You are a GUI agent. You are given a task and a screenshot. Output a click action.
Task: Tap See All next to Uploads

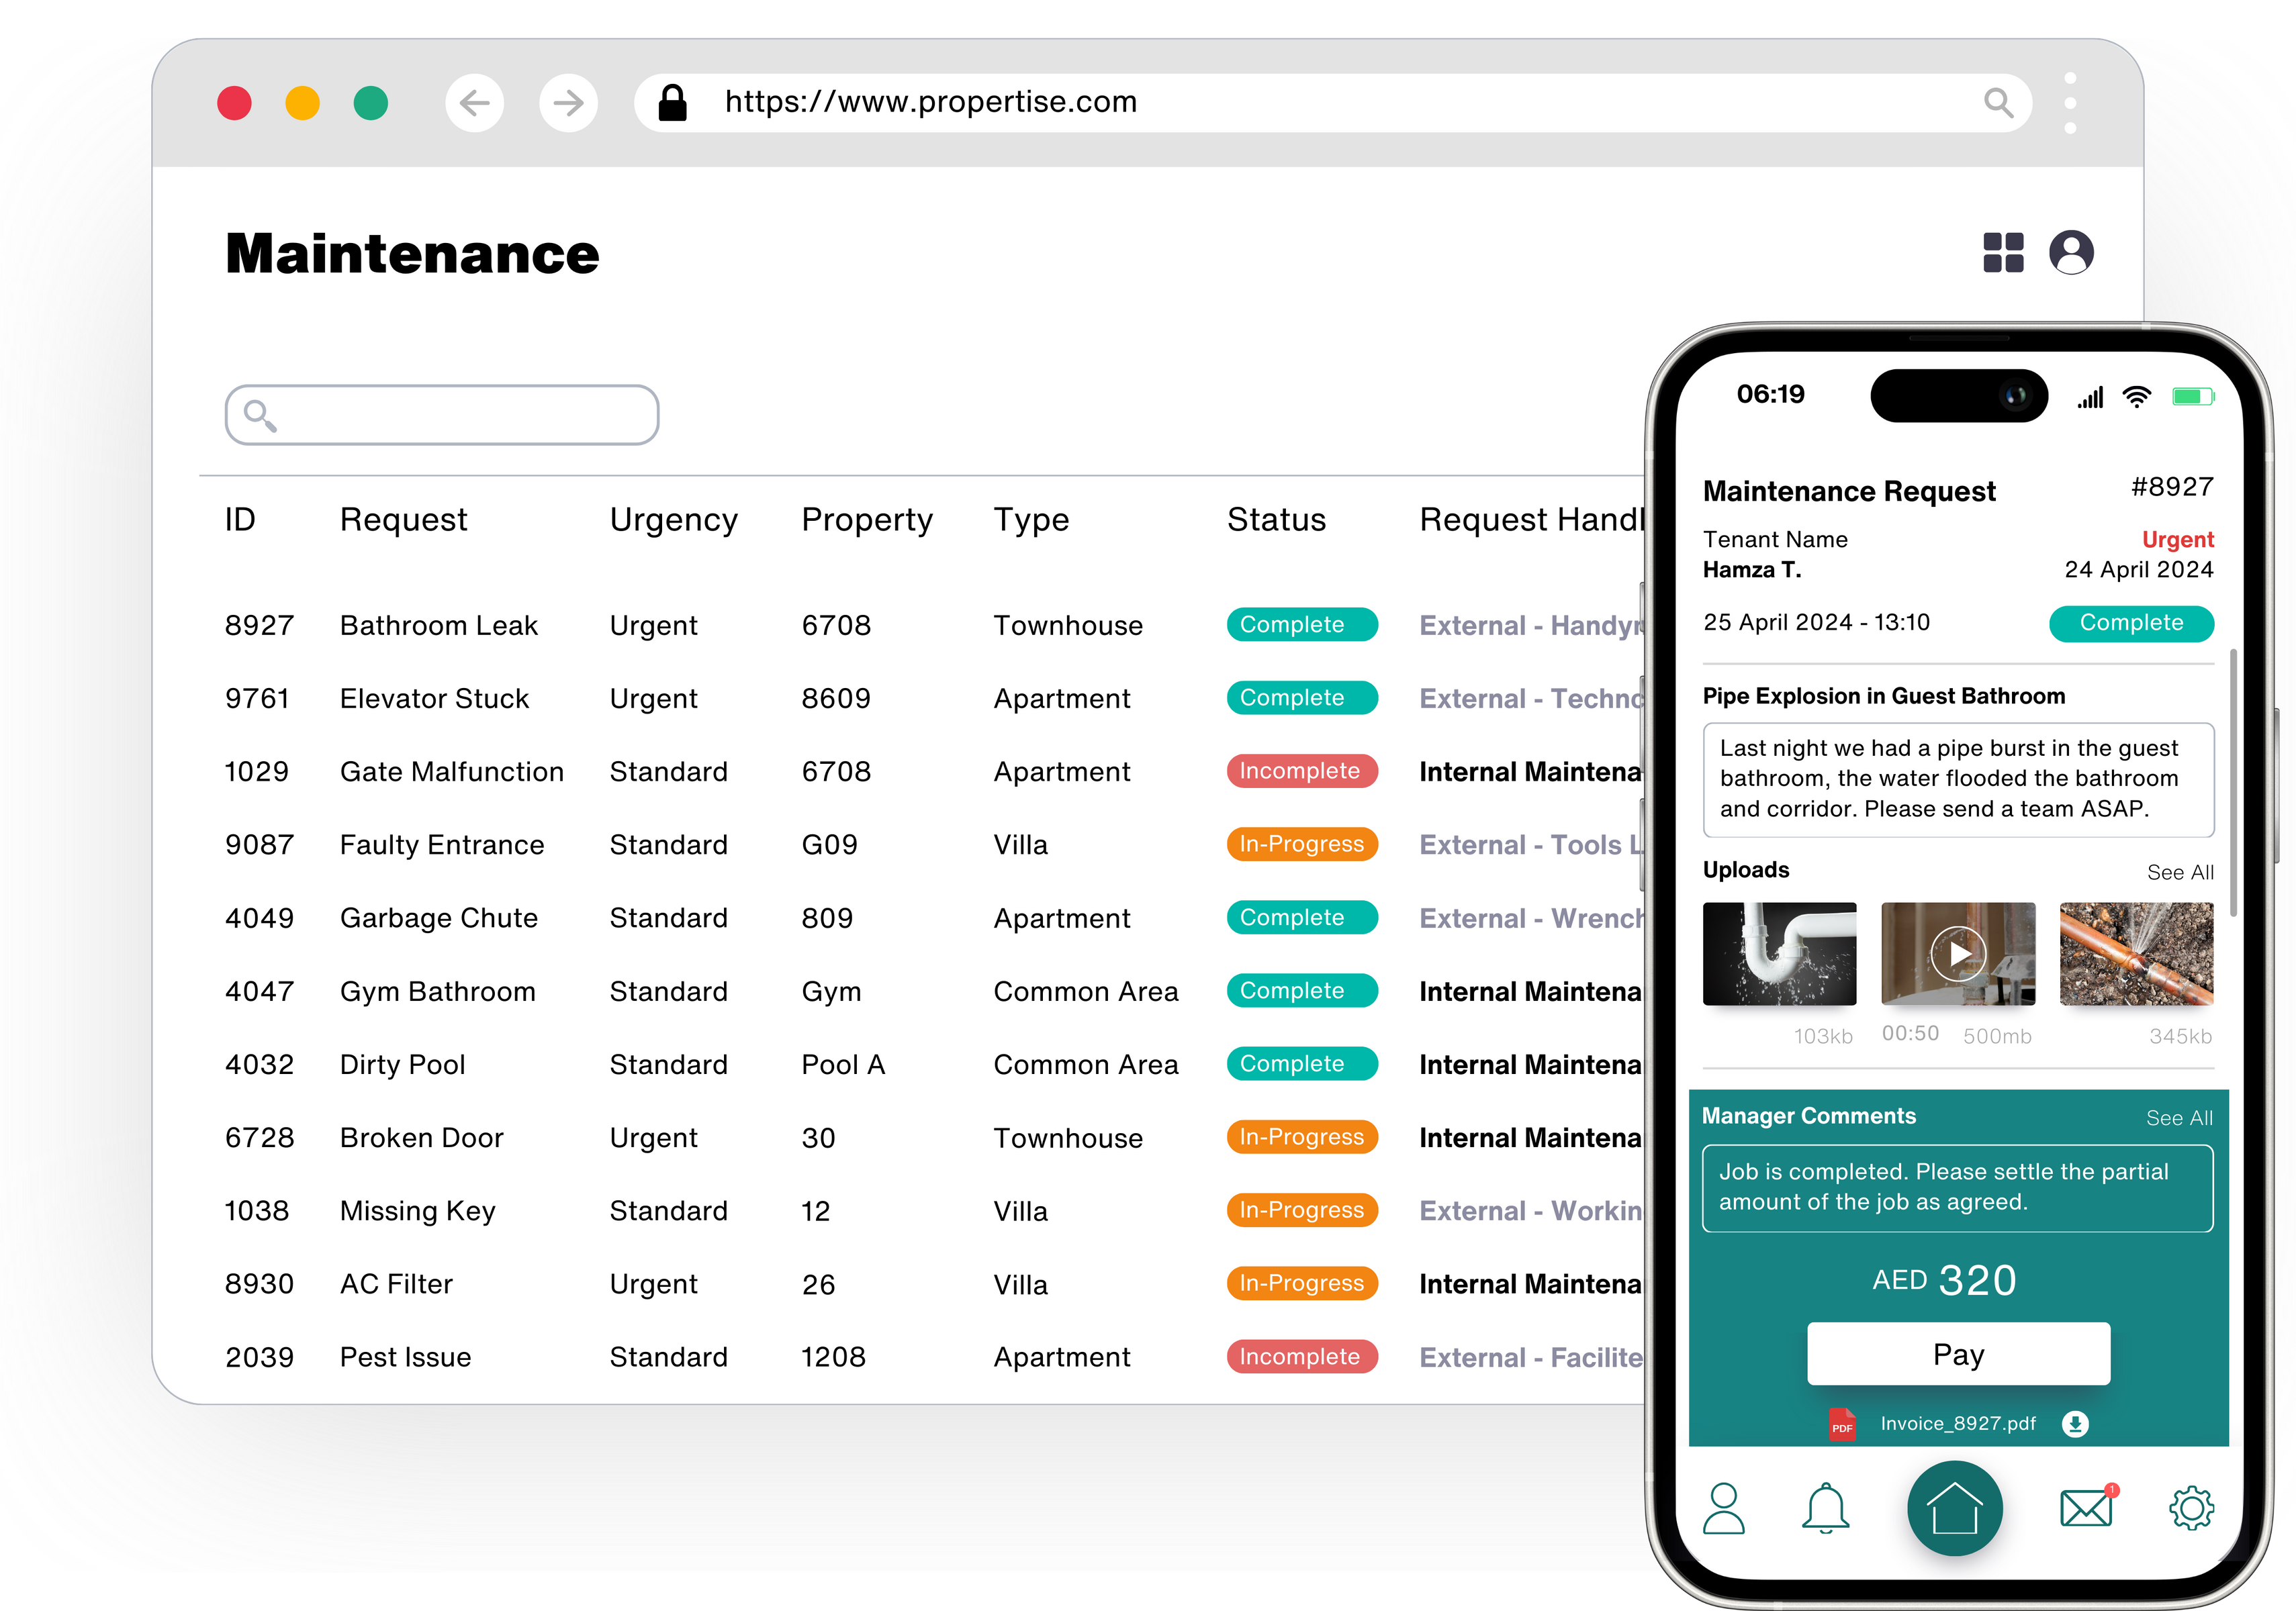(2180, 873)
